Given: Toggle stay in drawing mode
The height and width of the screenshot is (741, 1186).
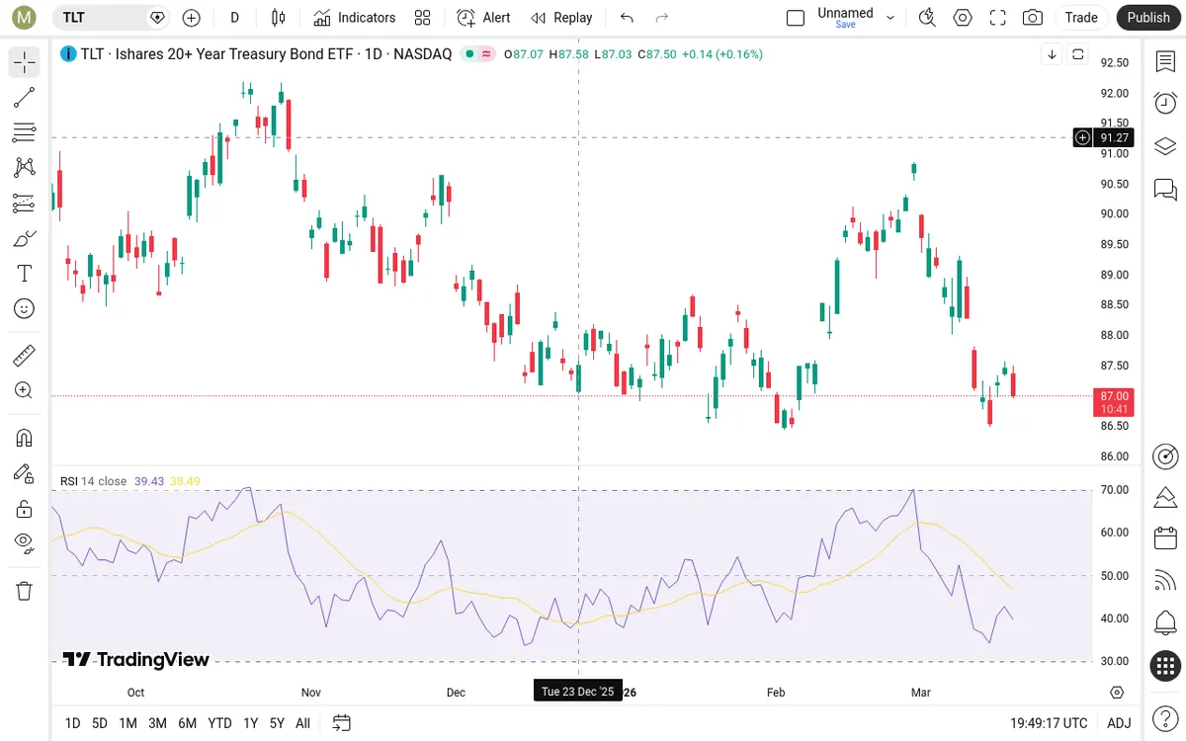Looking at the screenshot, I should click(x=25, y=473).
